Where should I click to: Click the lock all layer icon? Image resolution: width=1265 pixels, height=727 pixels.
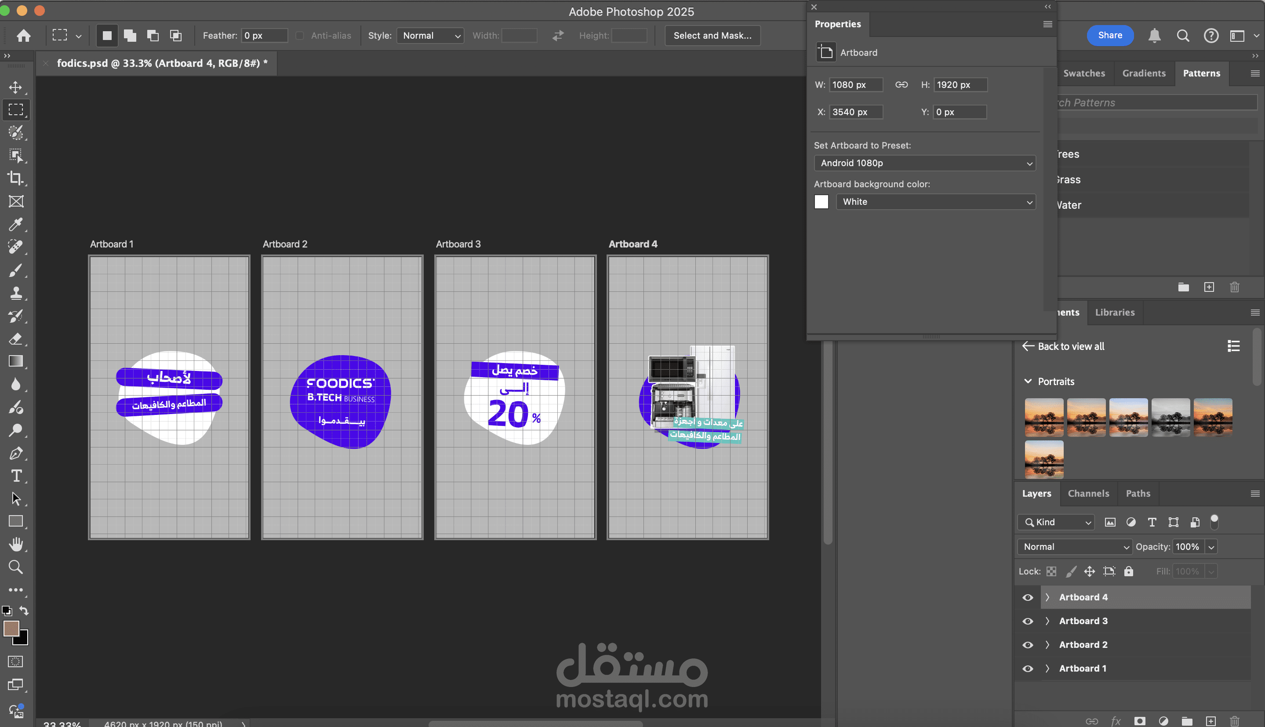tap(1129, 571)
